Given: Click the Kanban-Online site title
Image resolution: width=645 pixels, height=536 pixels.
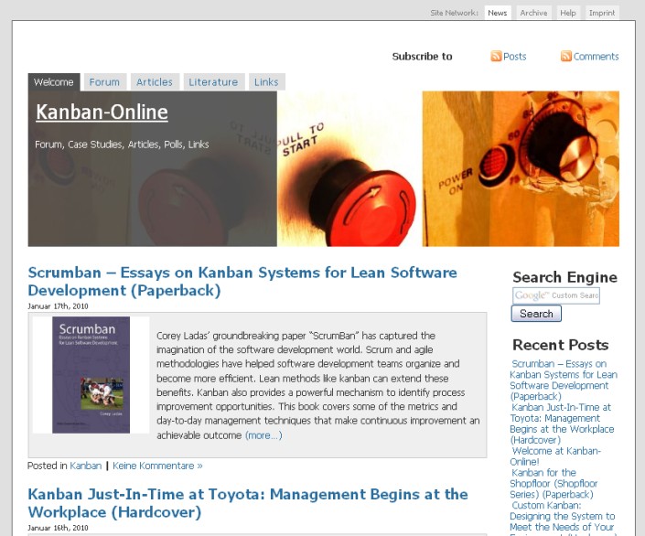Looking at the screenshot, I should click(x=102, y=113).
